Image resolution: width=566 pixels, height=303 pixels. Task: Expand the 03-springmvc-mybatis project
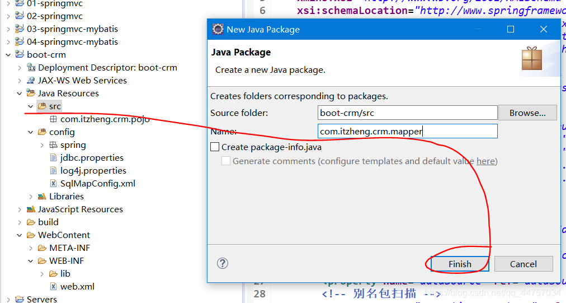8,29
